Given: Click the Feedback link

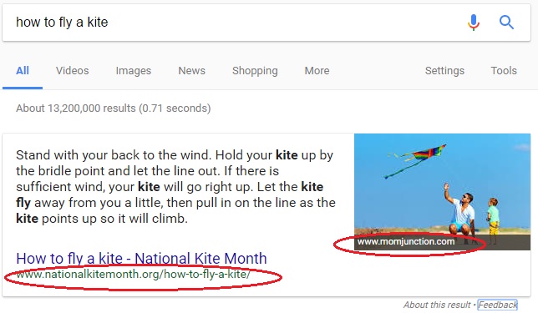Looking at the screenshot, I should [498, 305].
